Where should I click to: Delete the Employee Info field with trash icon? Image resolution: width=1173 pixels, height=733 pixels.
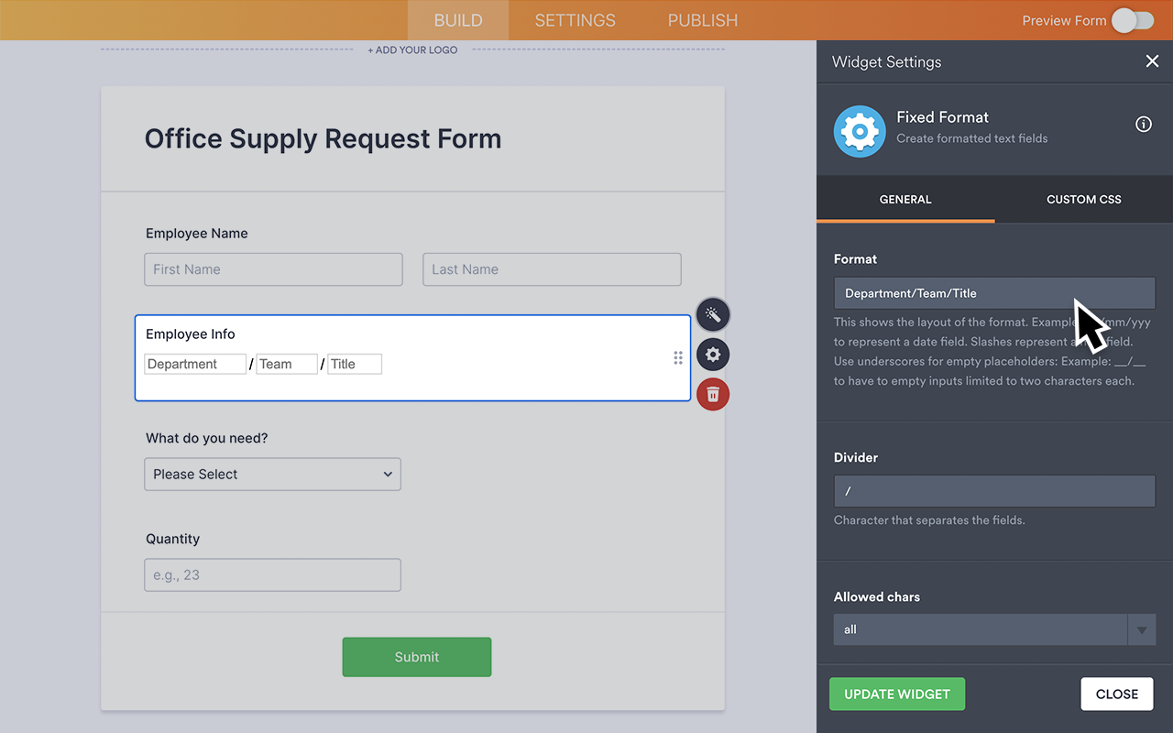[713, 394]
